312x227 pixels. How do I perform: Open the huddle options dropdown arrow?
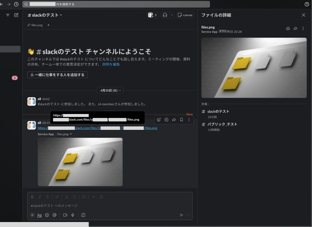172,15
